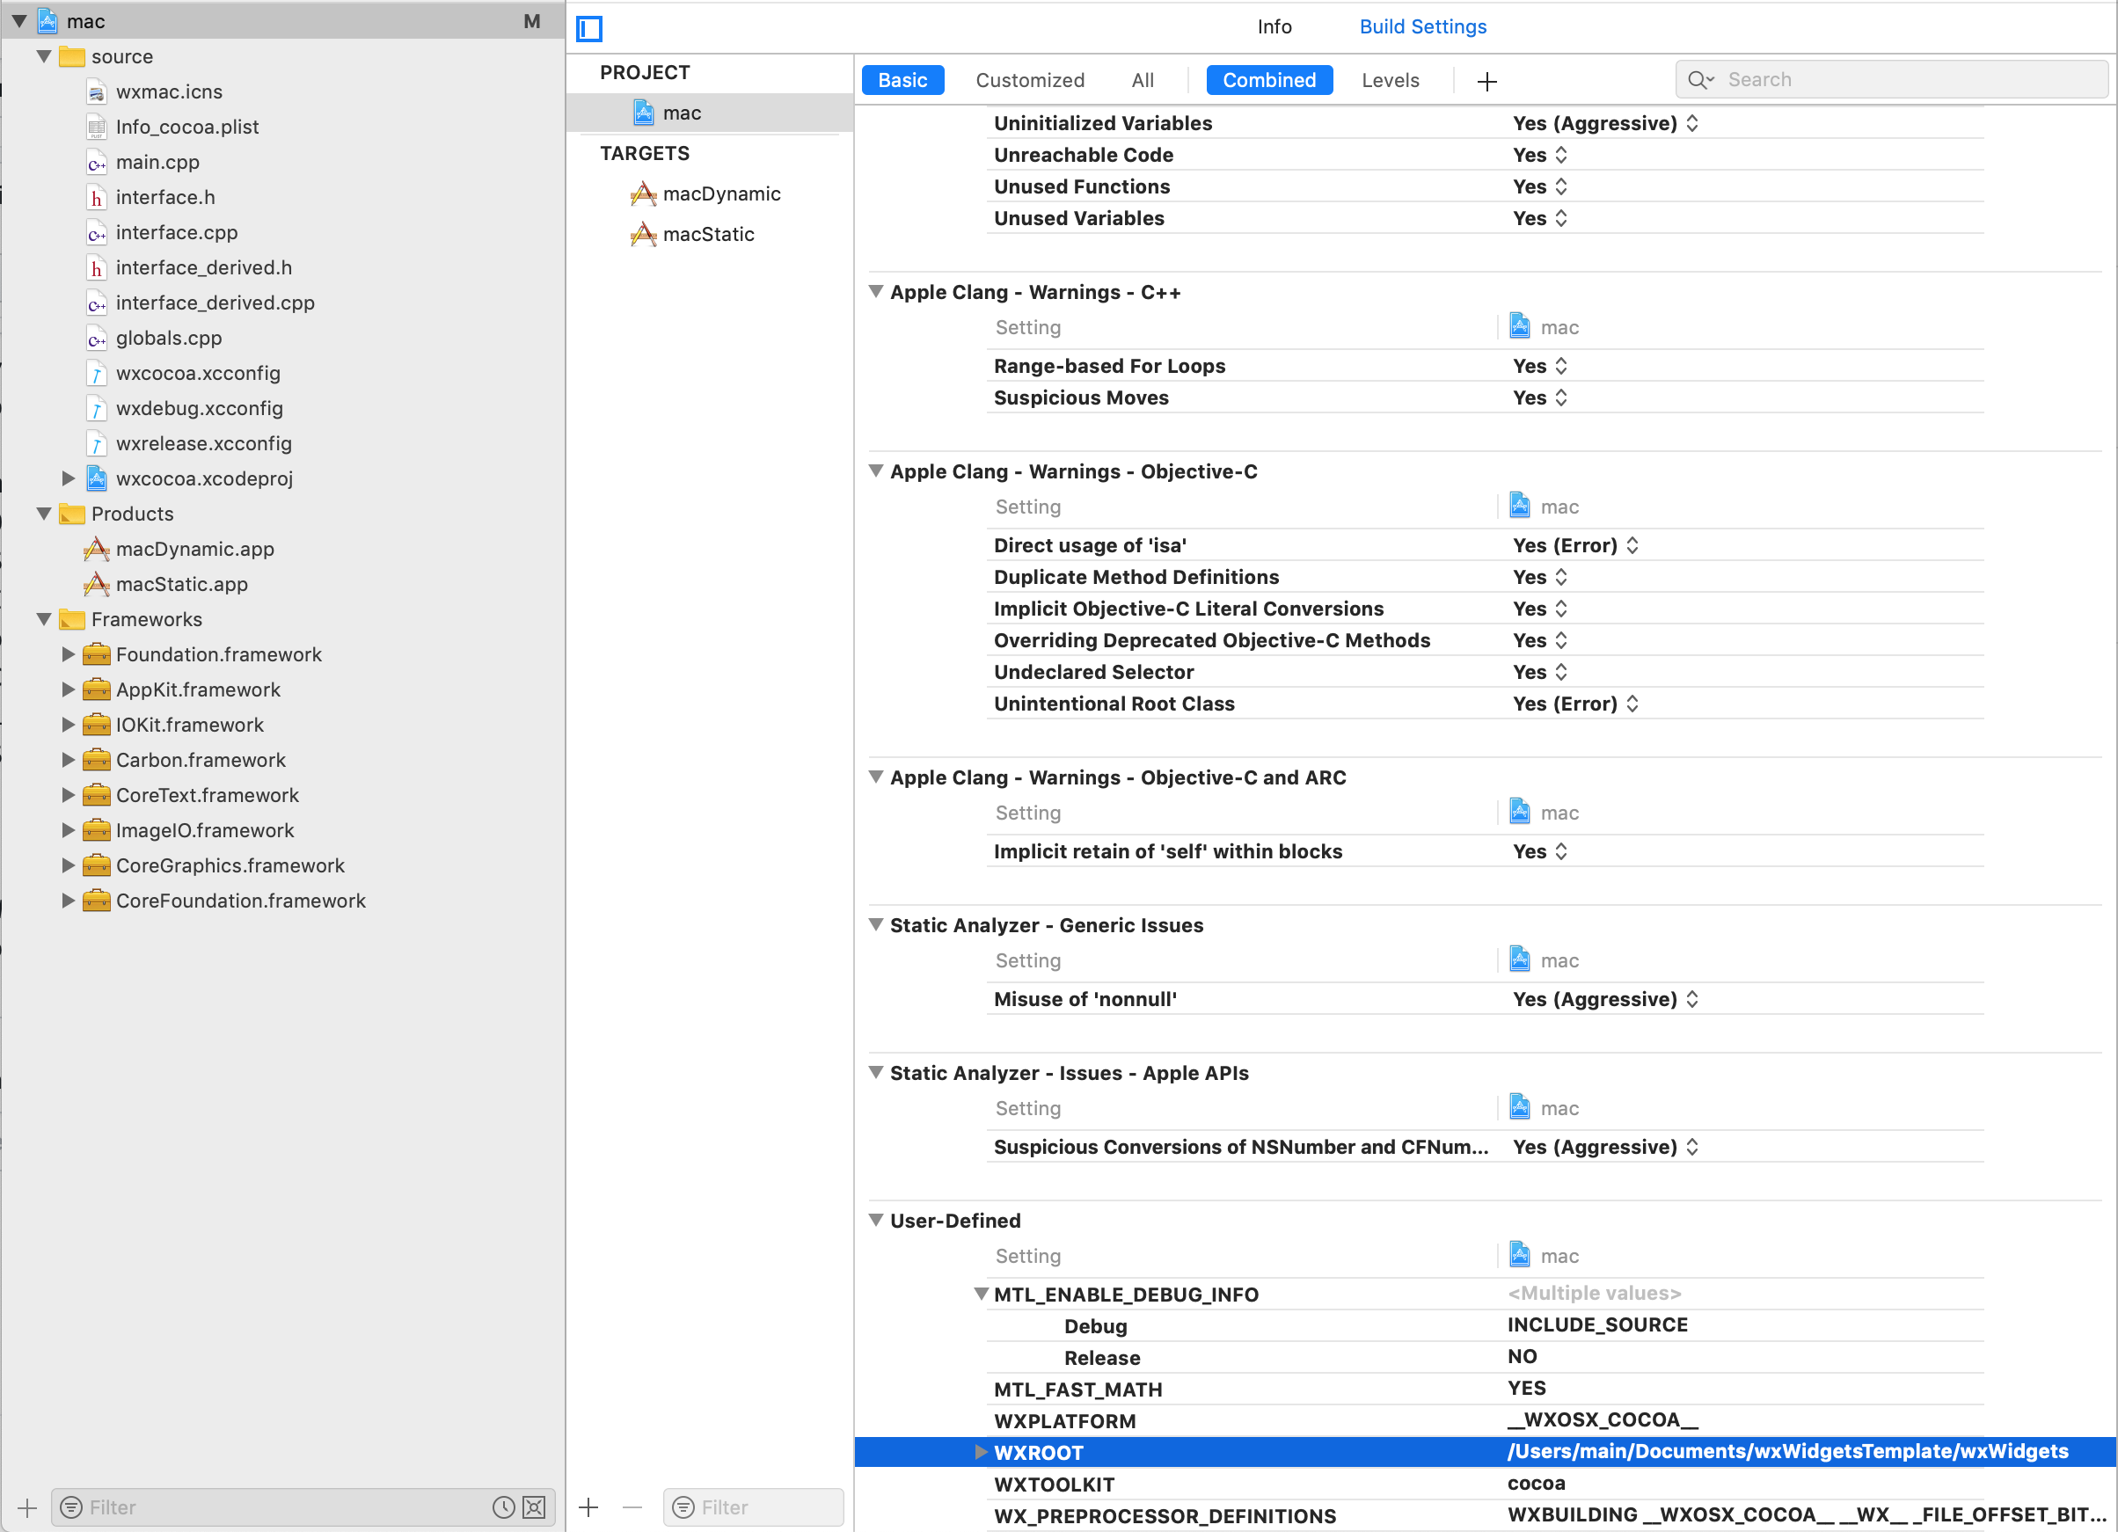The width and height of the screenshot is (2118, 1532).
Task: Click the remove target minus icon
Action: (632, 1506)
